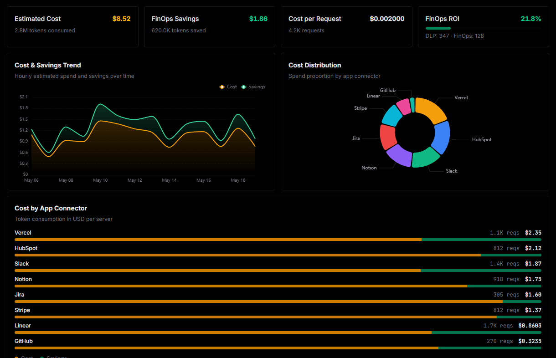Image resolution: width=556 pixels, height=358 pixels.
Task: Click the Slack row name in connector list
Action: click(22, 264)
